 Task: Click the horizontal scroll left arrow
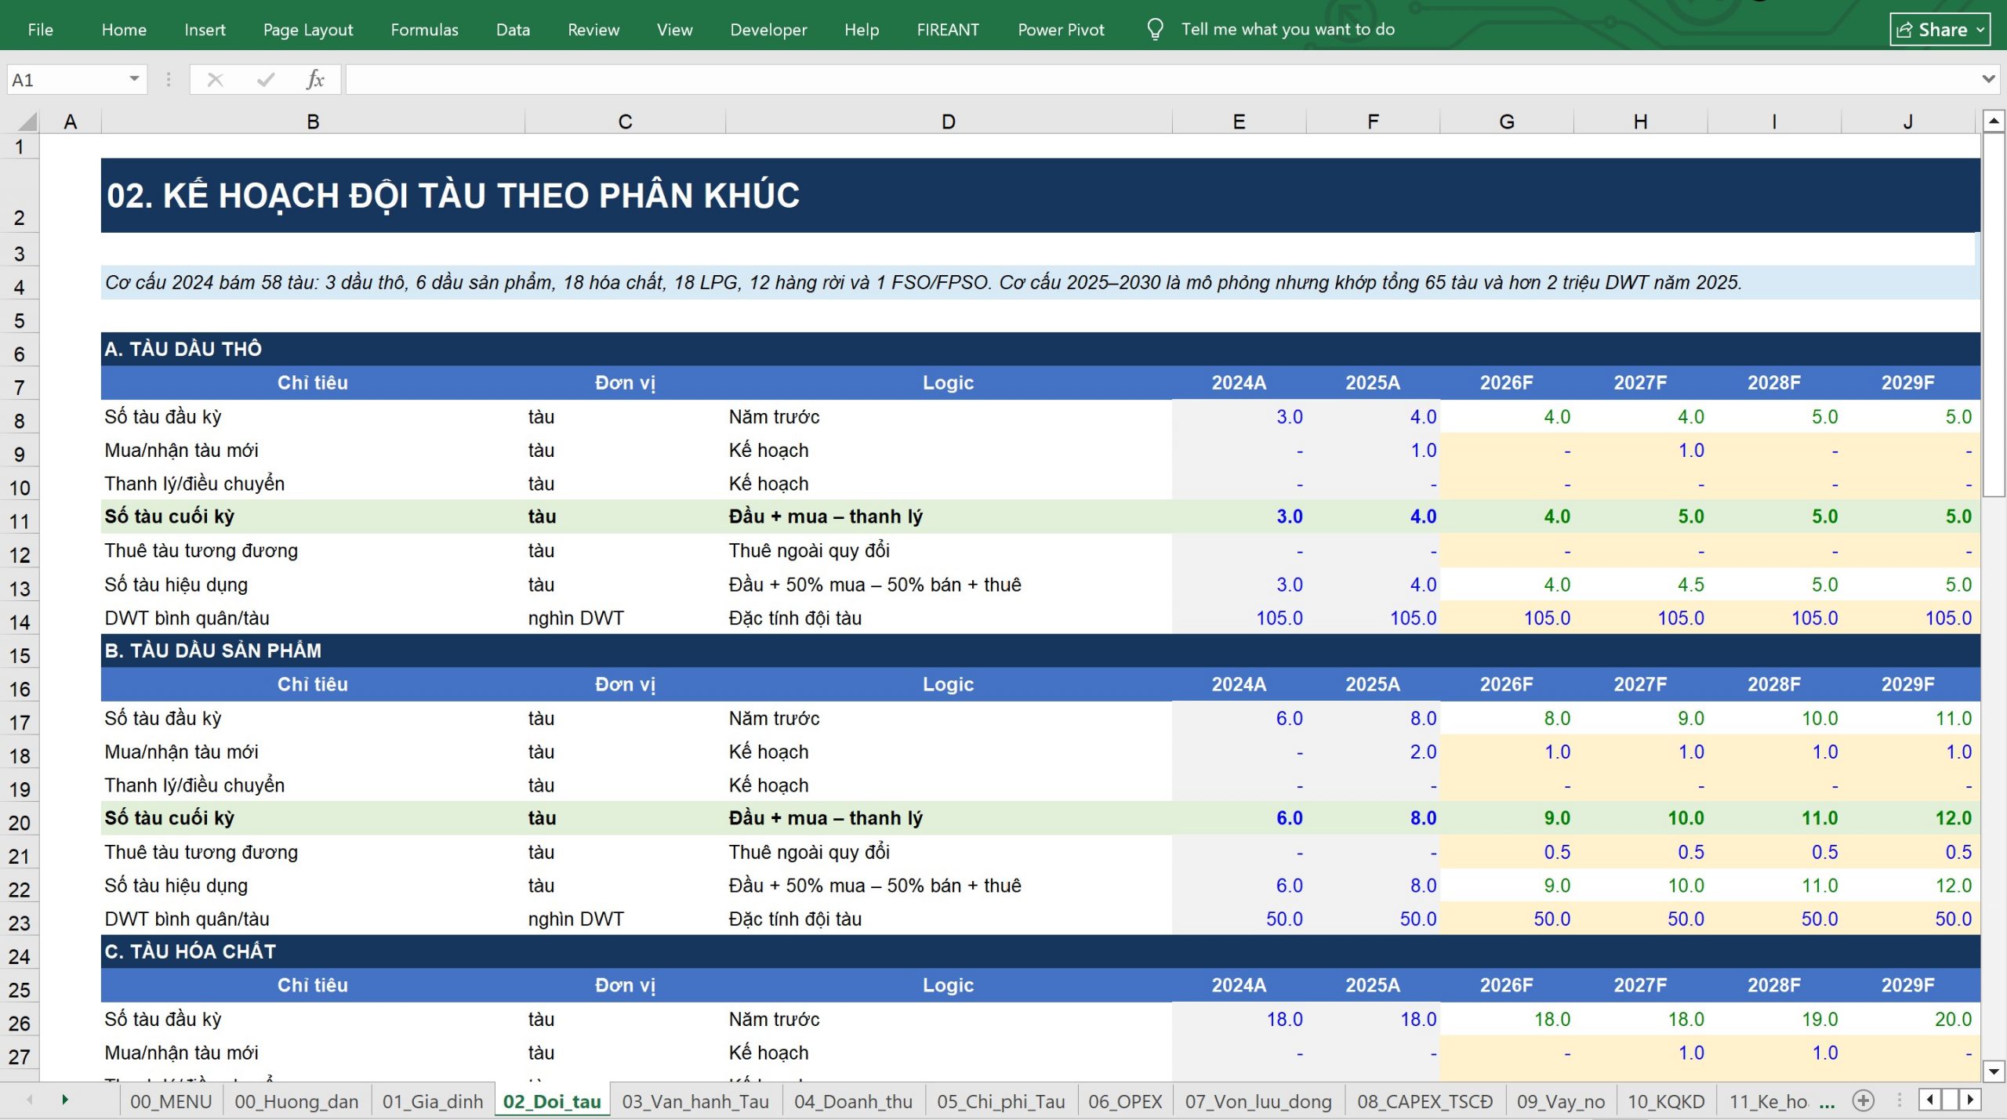click(1929, 1100)
